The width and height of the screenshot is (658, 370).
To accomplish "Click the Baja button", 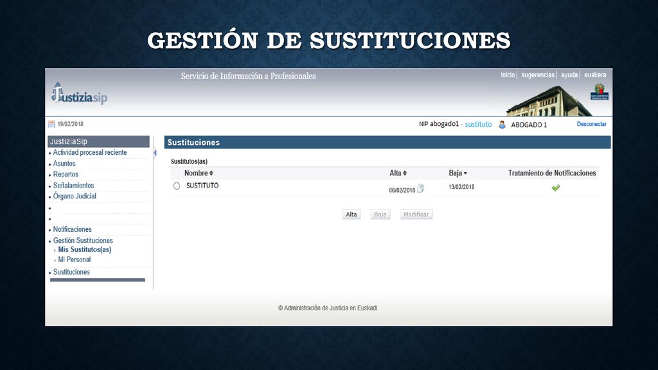I will click(380, 215).
